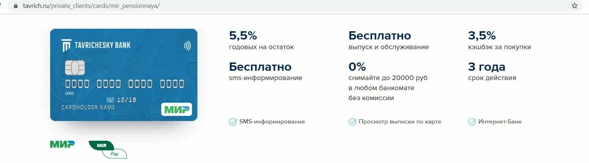
Task: Click the contactless payment symbol on card
Action: click(187, 46)
